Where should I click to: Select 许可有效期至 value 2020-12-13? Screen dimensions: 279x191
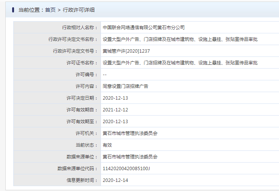(x=115, y=122)
